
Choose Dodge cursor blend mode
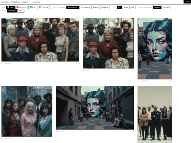point(95,7)
